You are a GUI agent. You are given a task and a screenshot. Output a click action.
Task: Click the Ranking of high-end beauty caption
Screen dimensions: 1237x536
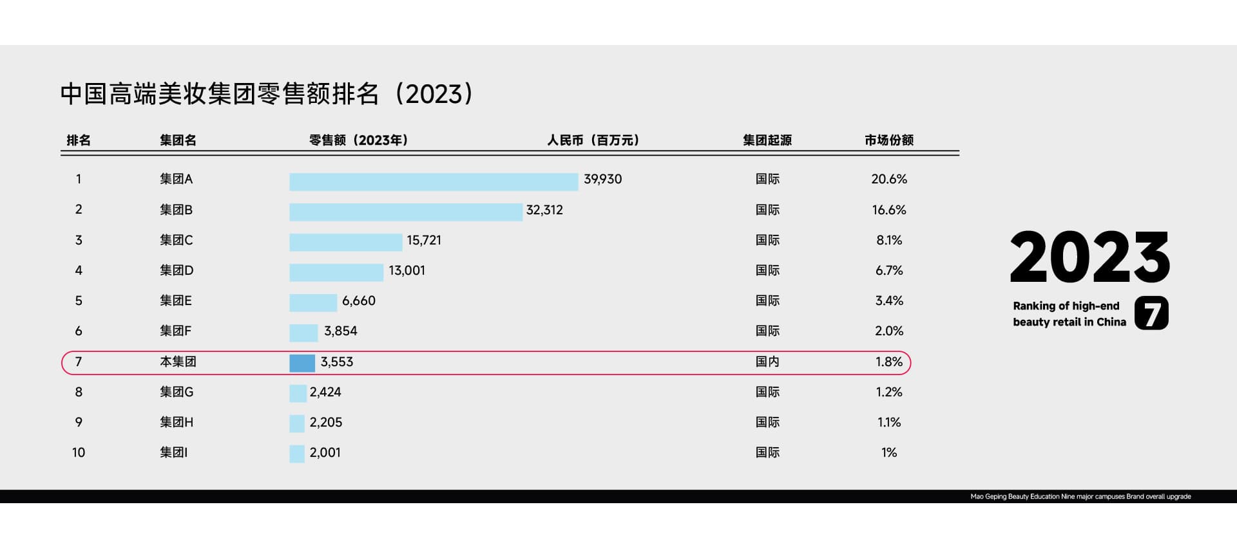tap(1069, 314)
